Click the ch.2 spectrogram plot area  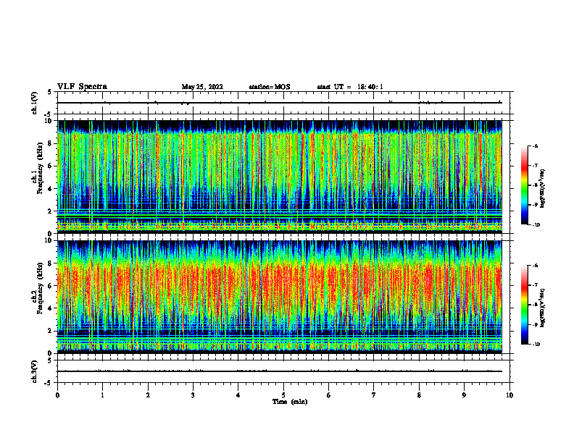280,297
